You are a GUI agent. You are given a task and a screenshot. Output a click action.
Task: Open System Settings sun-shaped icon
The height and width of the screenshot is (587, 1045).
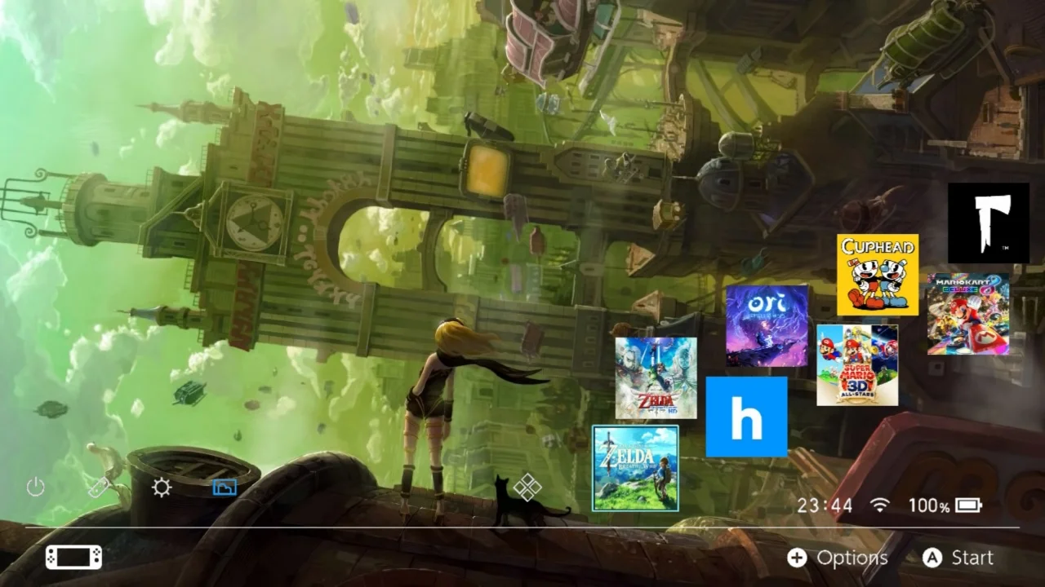(x=162, y=488)
